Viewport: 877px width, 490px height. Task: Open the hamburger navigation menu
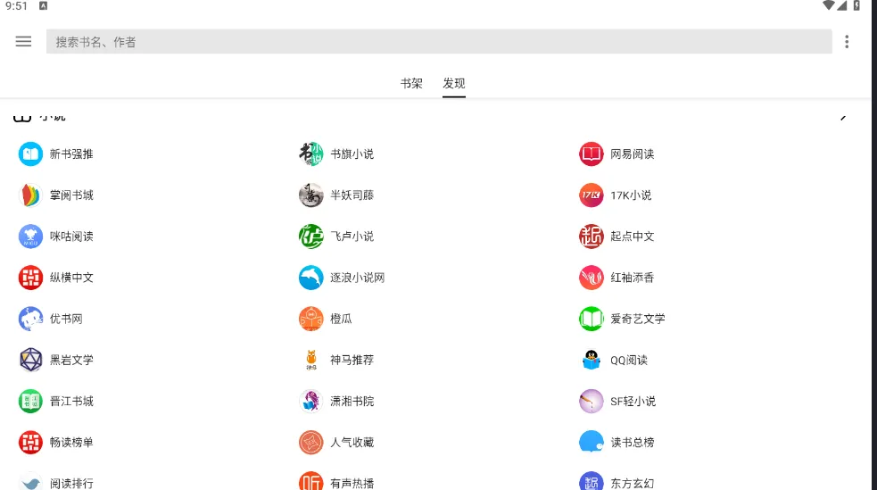click(x=23, y=41)
